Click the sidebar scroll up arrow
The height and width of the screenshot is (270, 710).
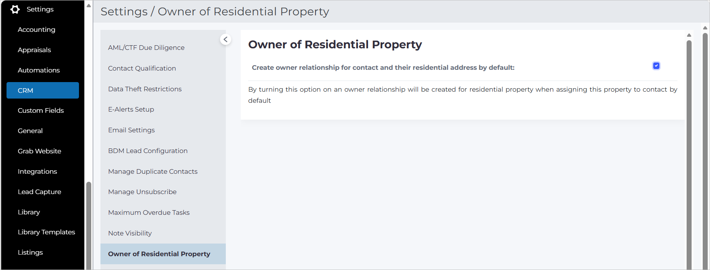point(89,6)
